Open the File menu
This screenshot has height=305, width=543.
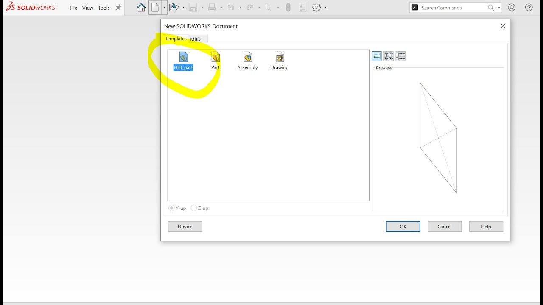click(73, 8)
